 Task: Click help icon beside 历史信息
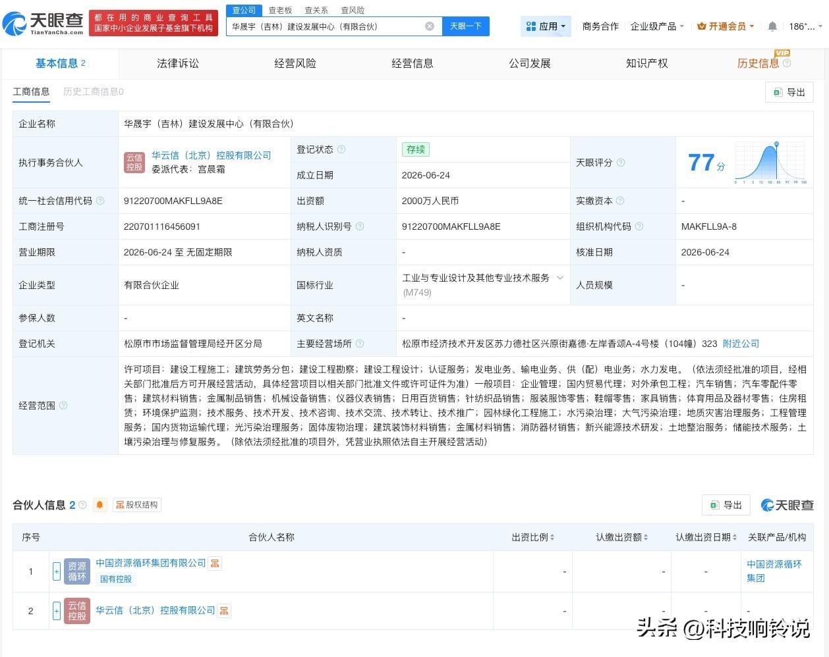point(787,63)
